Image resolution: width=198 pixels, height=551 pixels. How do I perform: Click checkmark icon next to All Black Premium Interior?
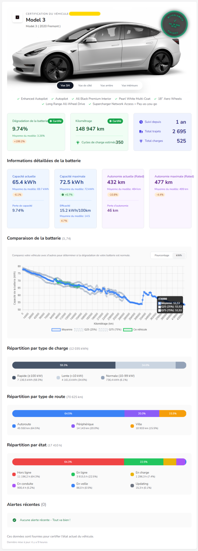[x=73, y=99]
